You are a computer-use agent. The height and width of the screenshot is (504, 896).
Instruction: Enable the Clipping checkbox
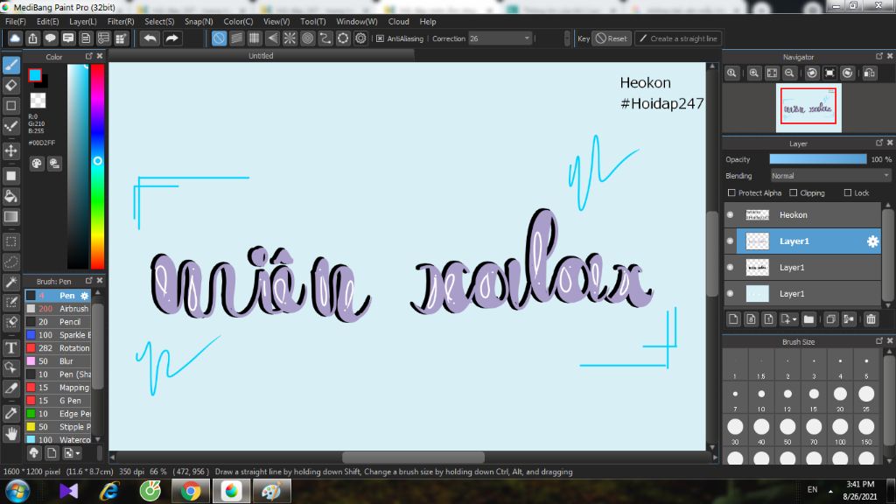pos(793,192)
